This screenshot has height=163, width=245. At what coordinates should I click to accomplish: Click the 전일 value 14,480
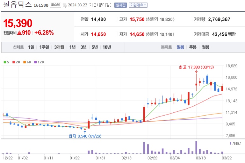pos(98,19)
